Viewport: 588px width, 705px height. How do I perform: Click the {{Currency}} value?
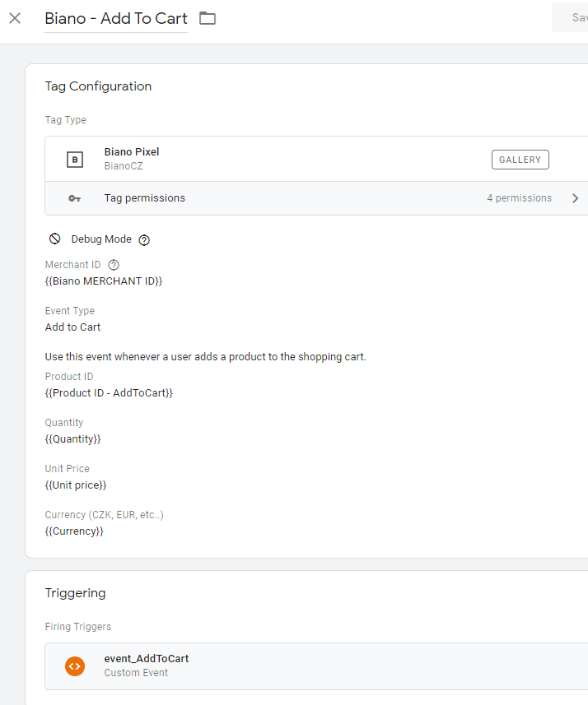click(74, 531)
